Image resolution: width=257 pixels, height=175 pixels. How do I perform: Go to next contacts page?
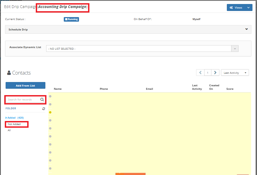click(x=215, y=72)
